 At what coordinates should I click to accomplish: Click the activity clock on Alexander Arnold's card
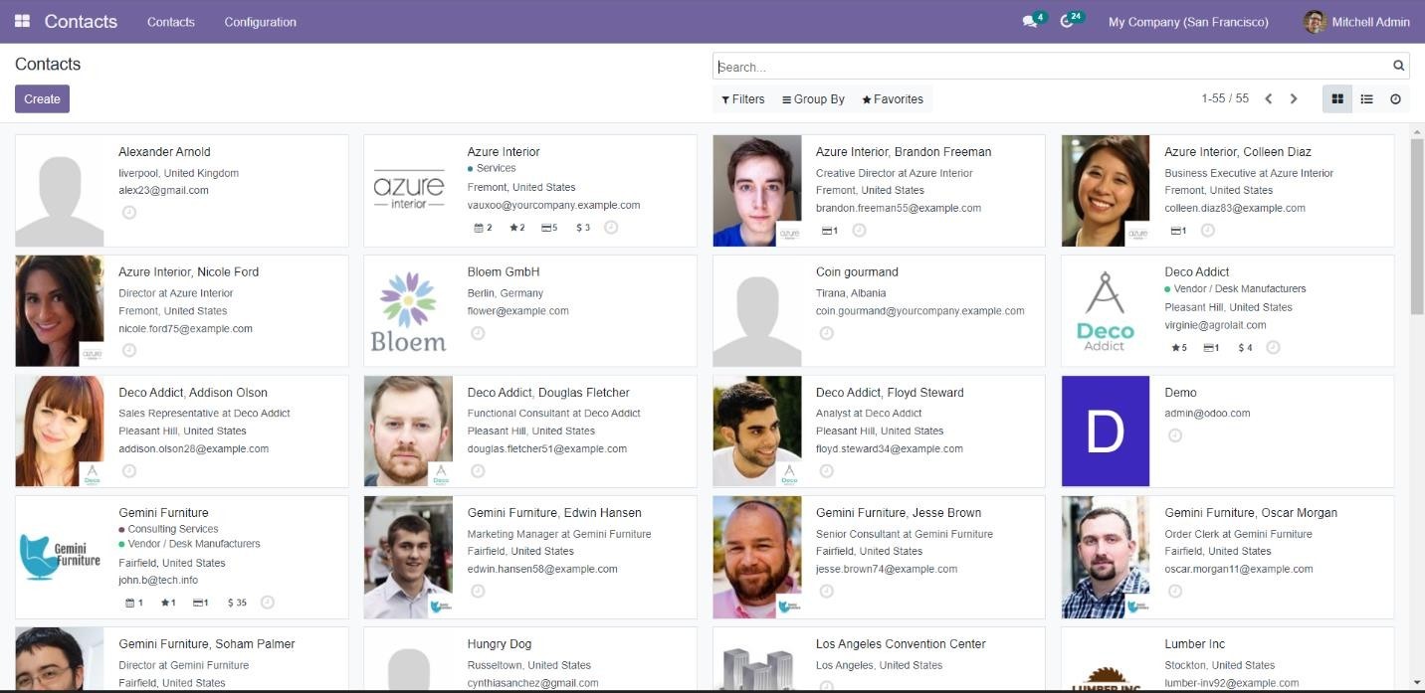pyautogui.click(x=128, y=212)
